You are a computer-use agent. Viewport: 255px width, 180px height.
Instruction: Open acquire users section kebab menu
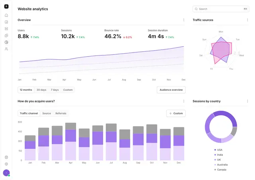[184, 101]
